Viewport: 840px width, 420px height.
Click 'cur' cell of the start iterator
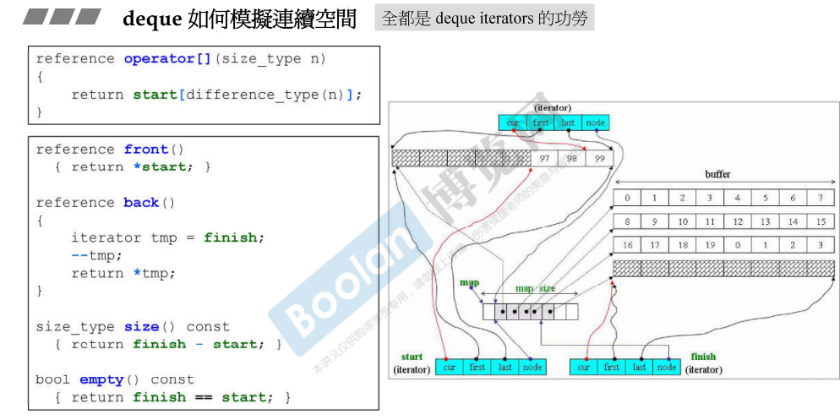pos(450,368)
